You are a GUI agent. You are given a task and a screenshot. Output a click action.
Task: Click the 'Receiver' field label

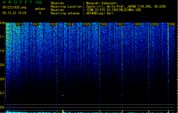pyautogui.click(x=57, y=10)
